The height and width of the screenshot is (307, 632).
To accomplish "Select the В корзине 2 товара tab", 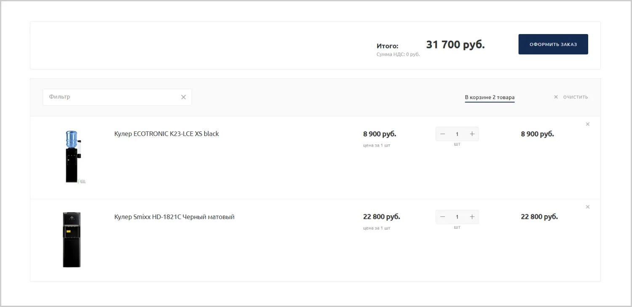I will [x=490, y=97].
